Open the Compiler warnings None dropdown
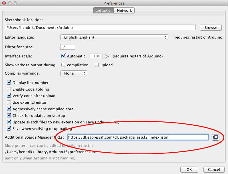The height and width of the screenshot is (174, 228). click(x=74, y=73)
